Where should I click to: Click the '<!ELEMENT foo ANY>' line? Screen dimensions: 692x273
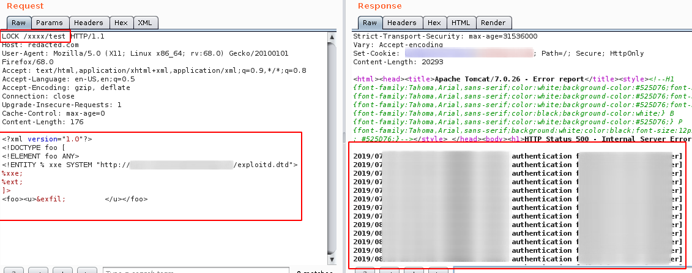tap(40, 156)
